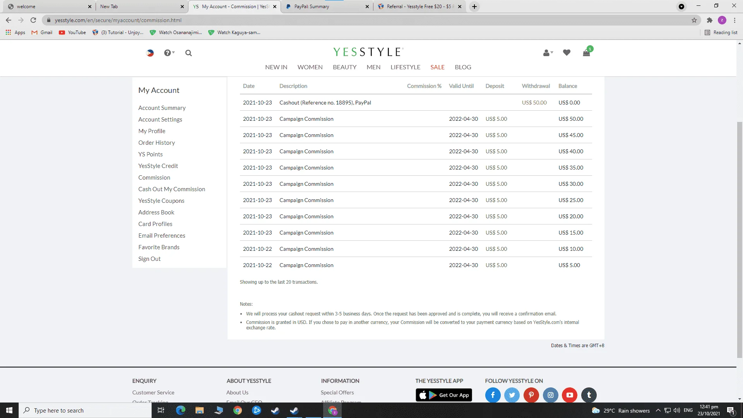Open Order History in sidebar
Image resolution: width=743 pixels, height=418 pixels.
[x=157, y=143]
